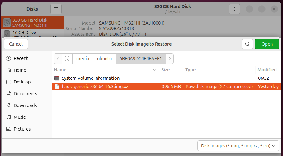This screenshot has width=283, height=156.
Task: Open the Pictures folder in sidebar
Action: tap(22, 129)
